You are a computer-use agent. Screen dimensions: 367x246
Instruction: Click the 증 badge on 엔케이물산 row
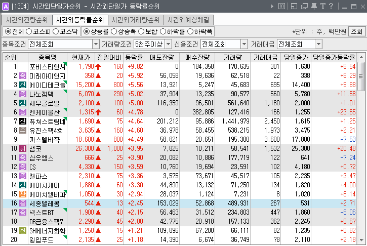click(22, 112)
